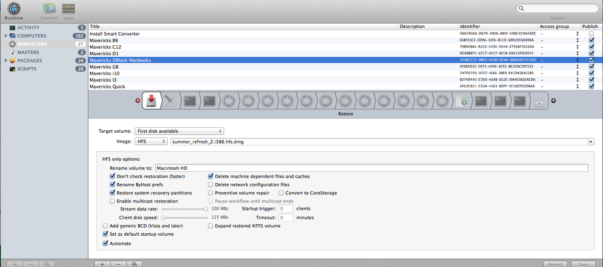Viewport: 603px width, 267px height.
Task: Click the Timeout minutes field
Action: [x=286, y=218]
